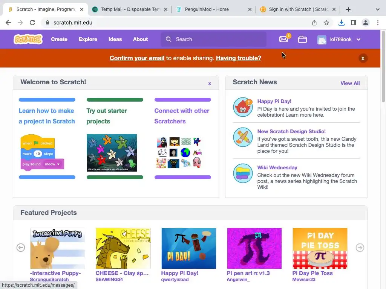The width and height of the screenshot is (386, 289).
Task: Close the Sign in with Scratch tab
Action: point(334,9)
